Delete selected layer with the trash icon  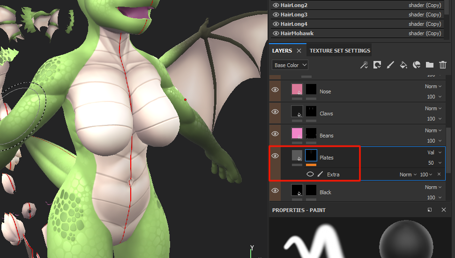click(x=442, y=65)
